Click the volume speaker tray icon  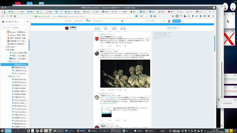[x=201, y=131]
